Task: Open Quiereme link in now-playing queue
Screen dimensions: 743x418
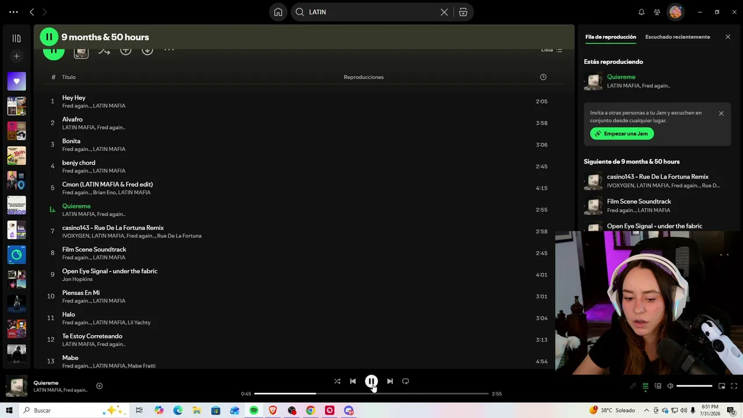Action: coord(621,77)
